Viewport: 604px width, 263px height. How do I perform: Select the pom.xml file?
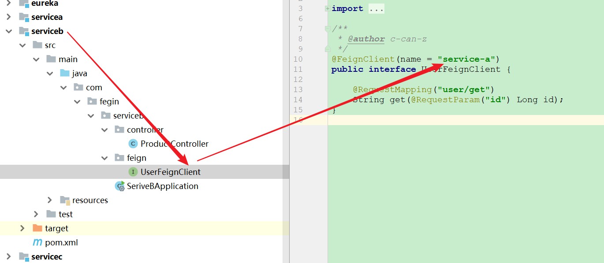point(61,242)
